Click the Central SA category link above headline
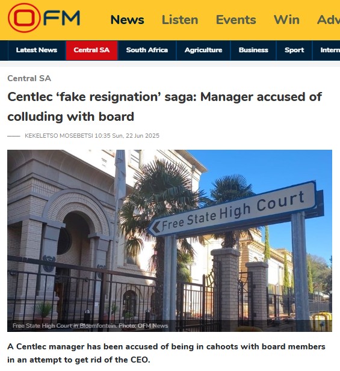The width and height of the screenshot is (340, 371). (29, 78)
